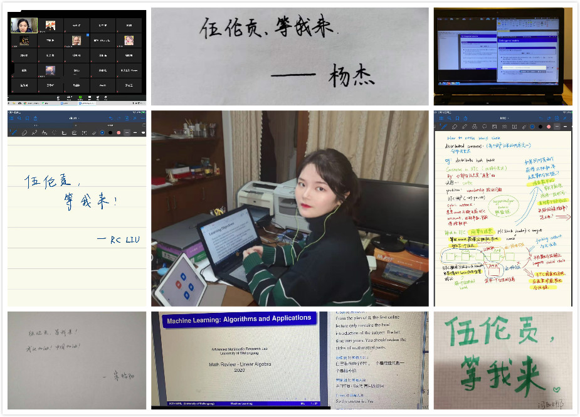Choose the highlighter tool in left notes app
Image resolution: width=580 pixels, height=417 pixels.
[x=34, y=132]
